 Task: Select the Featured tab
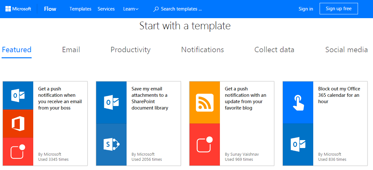(17, 50)
